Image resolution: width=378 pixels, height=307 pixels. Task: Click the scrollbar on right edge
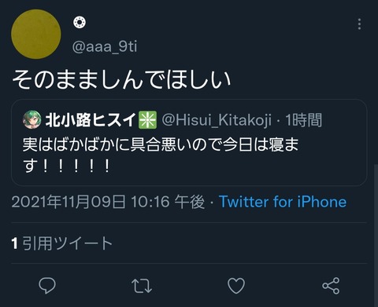[376, 235]
